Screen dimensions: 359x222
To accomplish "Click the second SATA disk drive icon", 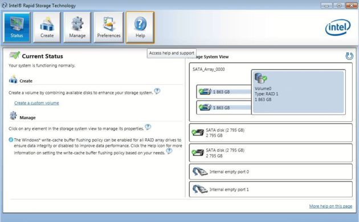I will (198, 153).
